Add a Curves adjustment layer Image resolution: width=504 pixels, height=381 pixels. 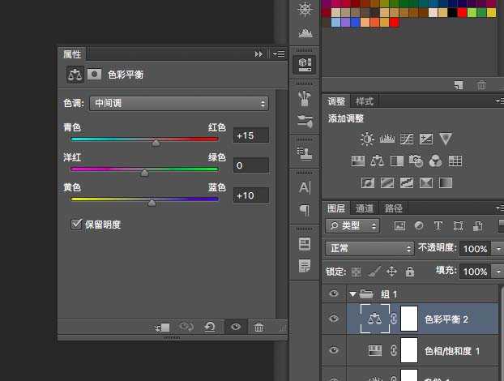406,139
